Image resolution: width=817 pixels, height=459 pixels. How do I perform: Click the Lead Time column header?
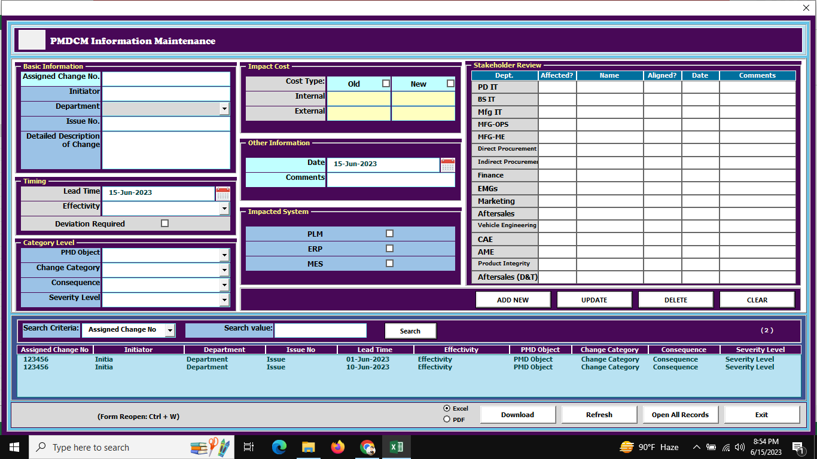[x=375, y=350]
